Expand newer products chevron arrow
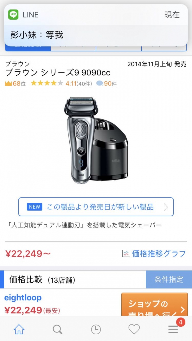This screenshot has height=341, width=192. [x=166, y=207]
